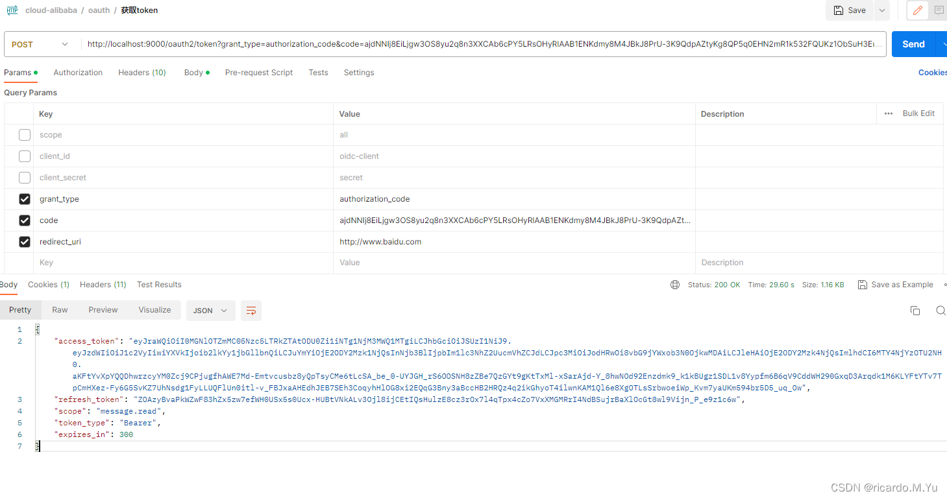Click the empty Key input field
Viewport: 947px width, 498px height.
point(183,263)
